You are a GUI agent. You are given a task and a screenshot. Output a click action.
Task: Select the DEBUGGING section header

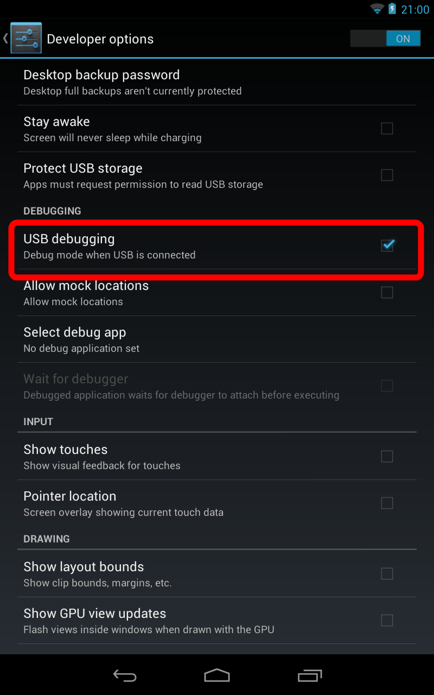click(52, 211)
